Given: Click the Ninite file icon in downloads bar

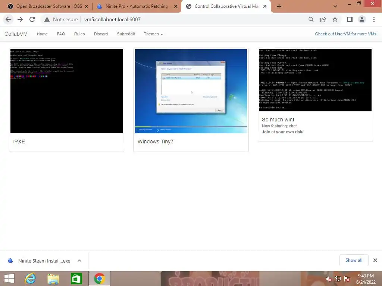Looking at the screenshot, I should pyautogui.click(x=10, y=260).
